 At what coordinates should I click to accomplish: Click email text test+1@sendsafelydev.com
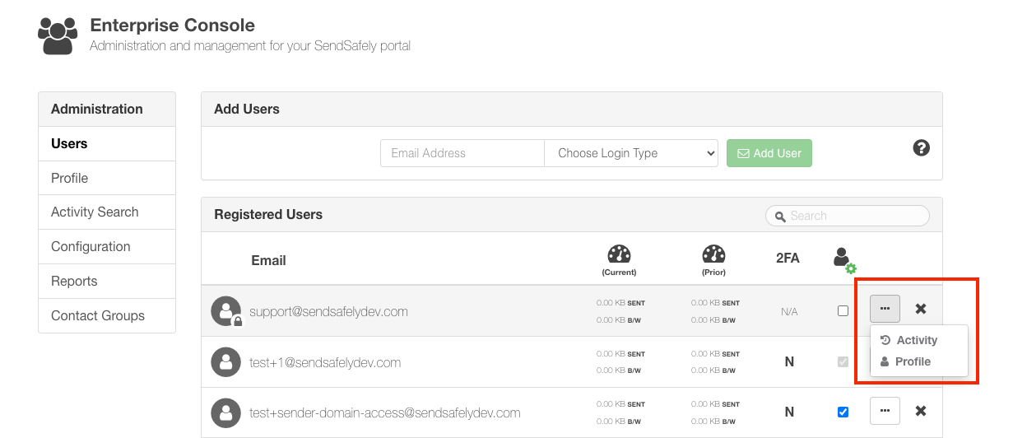pyautogui.click(x=325, y=362)
